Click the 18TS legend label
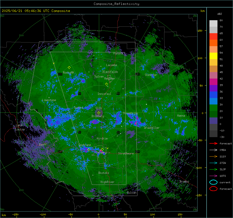Screen dimensions: 233x218 coord(223,176)
